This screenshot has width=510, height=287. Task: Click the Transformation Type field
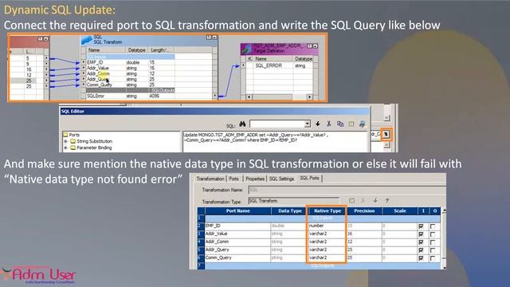click(x=294, y=201)
